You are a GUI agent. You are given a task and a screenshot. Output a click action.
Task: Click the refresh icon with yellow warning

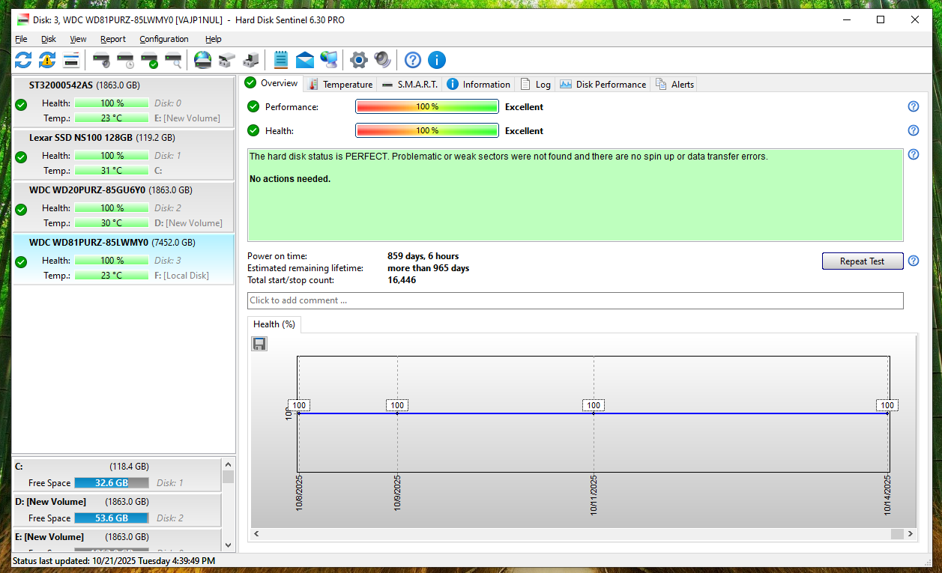pyautogui.click(x=47, y=60)
